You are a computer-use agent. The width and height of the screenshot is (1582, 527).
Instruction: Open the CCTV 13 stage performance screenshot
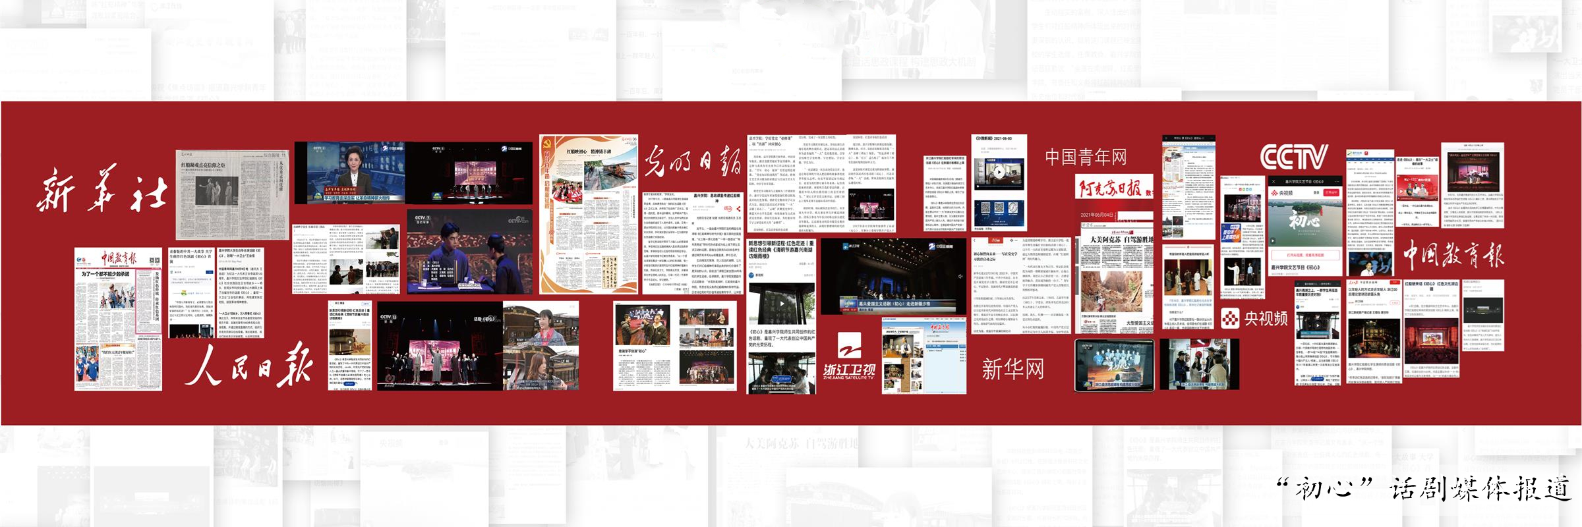coord(440,347)
